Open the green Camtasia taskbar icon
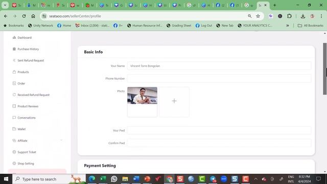Viewport: 327px width, 184px height. coord(202,179)
